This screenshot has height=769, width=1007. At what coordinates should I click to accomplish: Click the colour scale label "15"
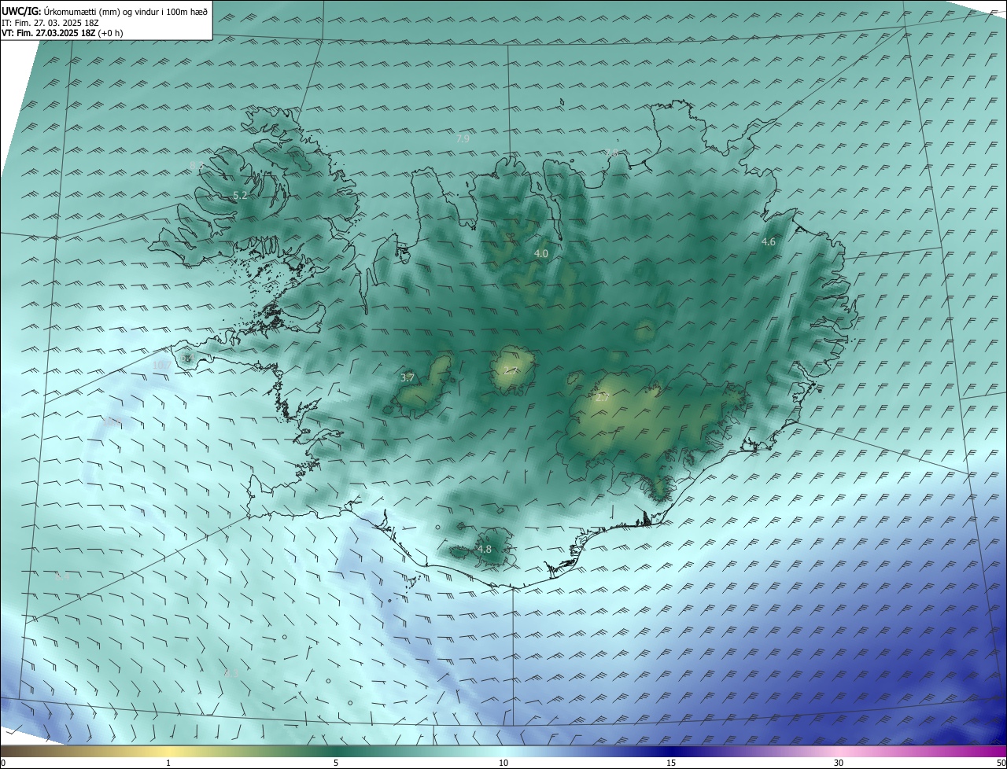671,763
